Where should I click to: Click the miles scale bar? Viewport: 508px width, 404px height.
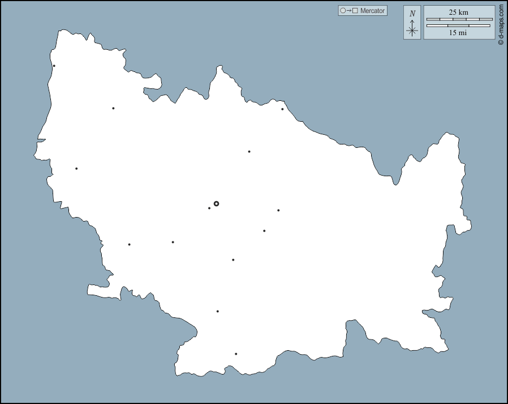458,25
